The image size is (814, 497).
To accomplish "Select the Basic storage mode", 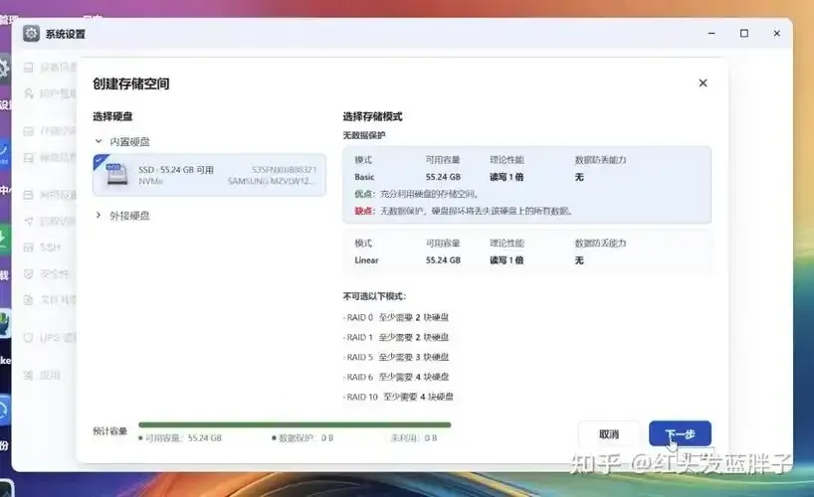I will (x=527, y=185).
